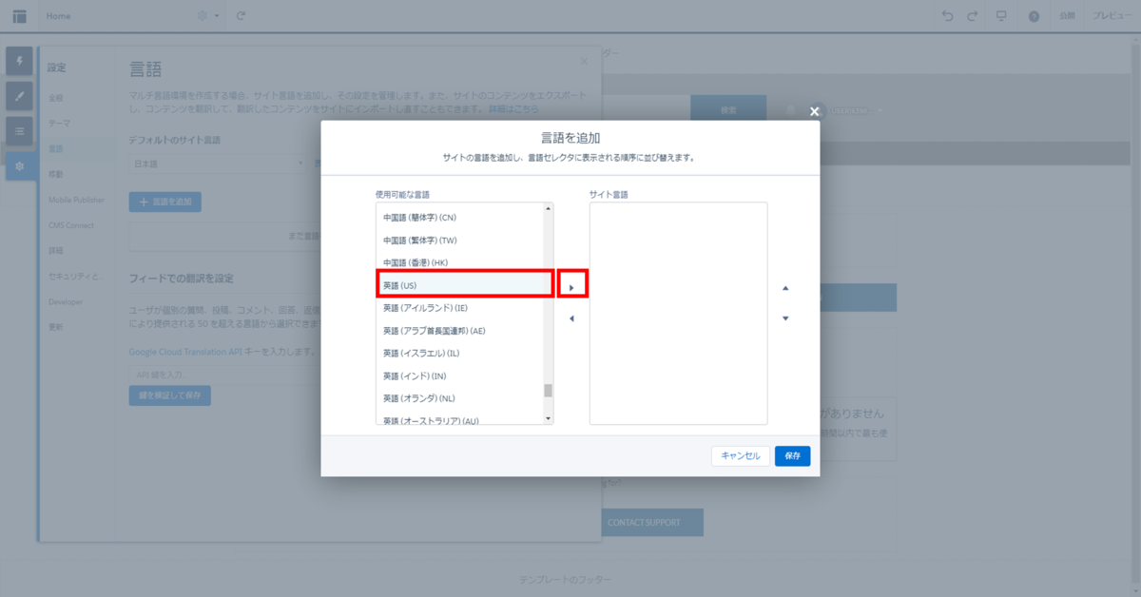Image resolution: width=1141 pixels, height=597 pixels.
Task: Select 中国語 (繁体字) (TW)
Action: click(459, 241)
